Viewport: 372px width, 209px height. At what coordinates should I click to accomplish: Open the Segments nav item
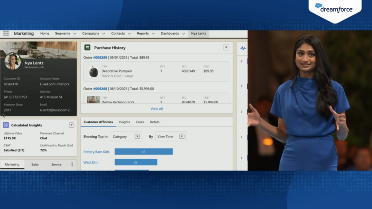(x=63, y=33)
